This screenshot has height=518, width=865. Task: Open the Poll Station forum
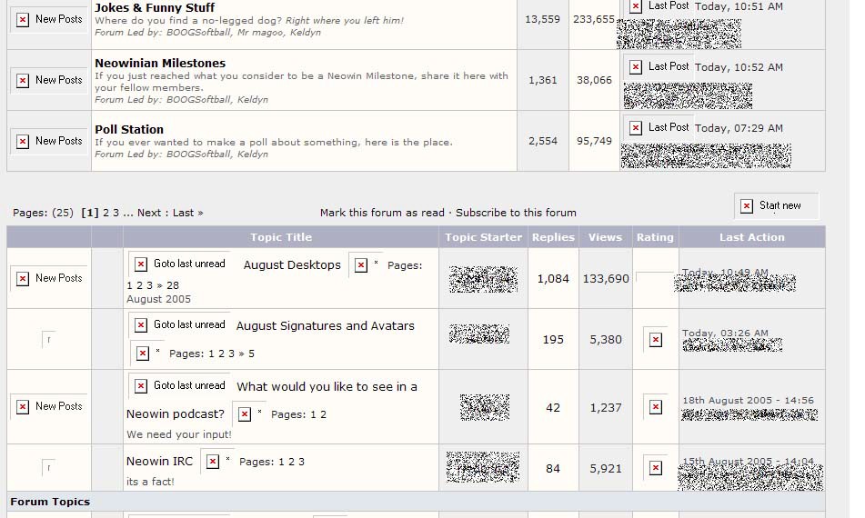pos(129,129)
